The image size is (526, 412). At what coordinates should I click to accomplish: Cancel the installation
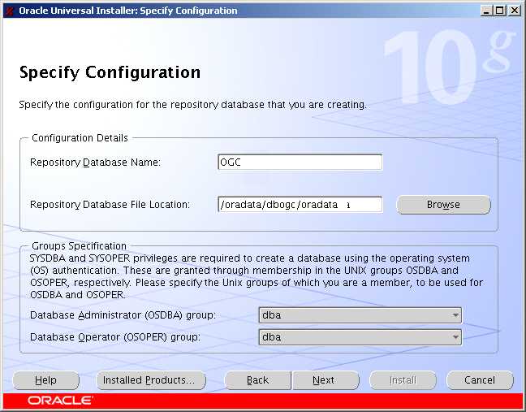tap(480, 380)
